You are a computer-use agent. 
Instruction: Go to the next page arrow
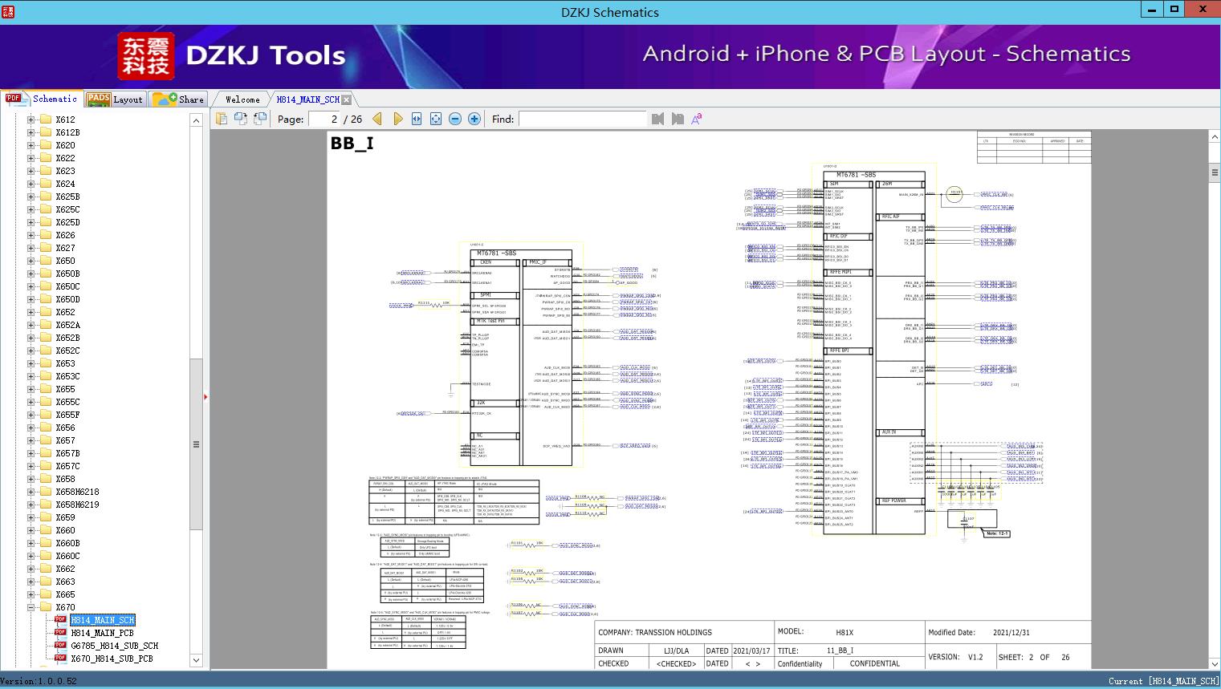pyautogui.click(x=397, y=119)
